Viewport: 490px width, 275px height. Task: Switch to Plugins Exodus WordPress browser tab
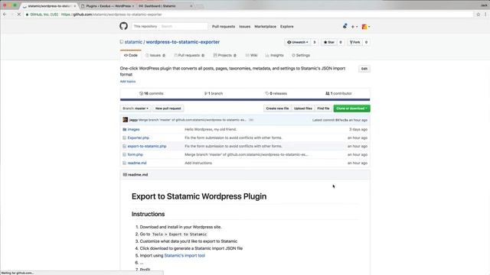pos(107,6)
